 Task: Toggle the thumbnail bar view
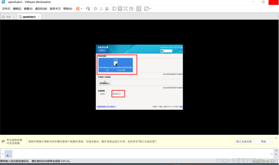120,9
